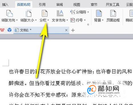Click the 纸张方向 page orientation icon
The width and height of the screenshot is (133, 105).
(9, 13)
